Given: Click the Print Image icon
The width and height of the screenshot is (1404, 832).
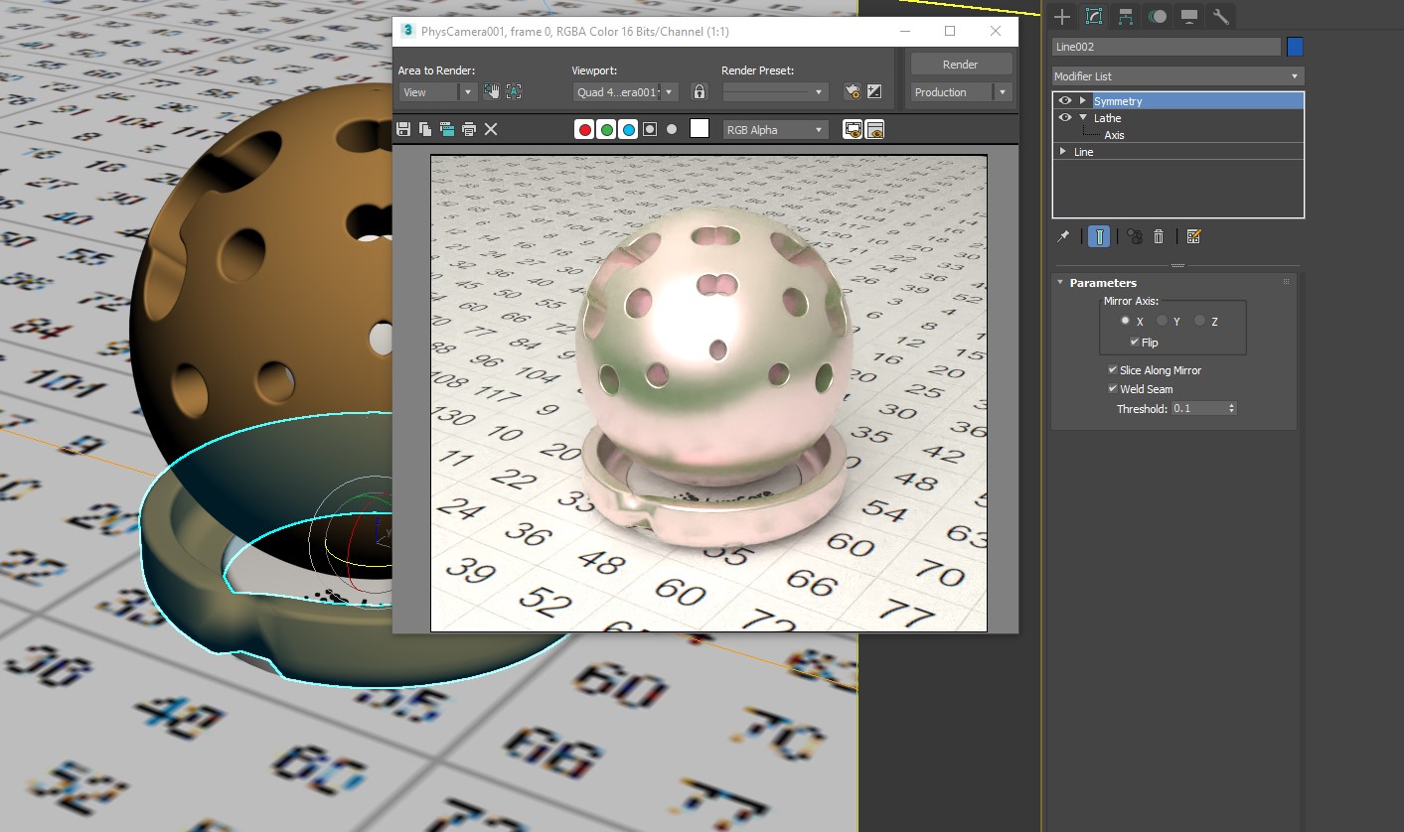Looking at the screenshot, I should 469,129.
